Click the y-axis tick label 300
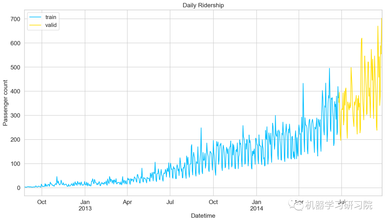 pos(15,115)
